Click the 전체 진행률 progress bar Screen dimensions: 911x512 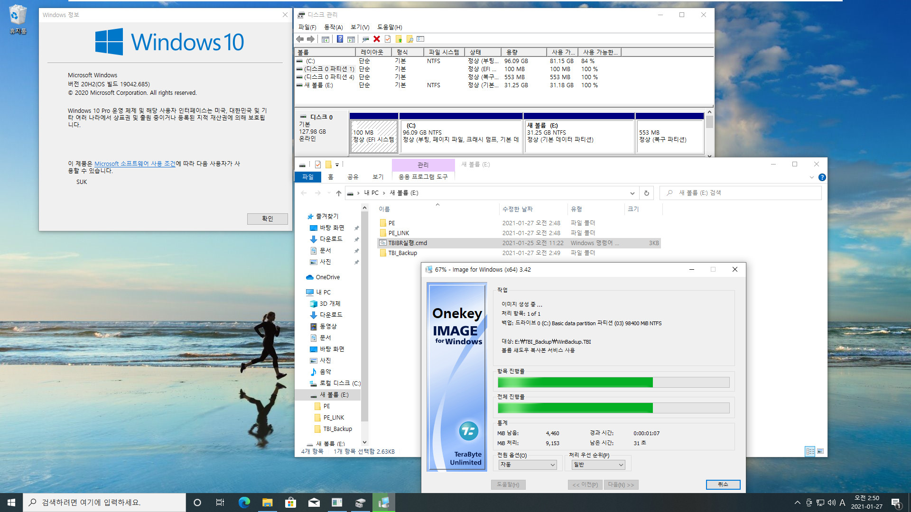point(614,408)
